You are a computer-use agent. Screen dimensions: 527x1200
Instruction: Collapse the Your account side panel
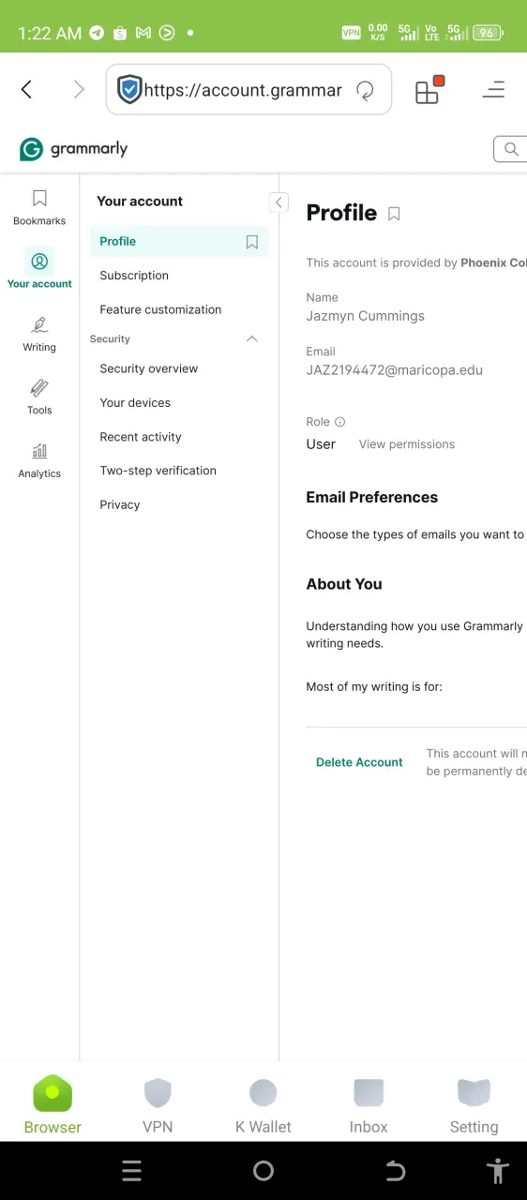click(279, 202)
